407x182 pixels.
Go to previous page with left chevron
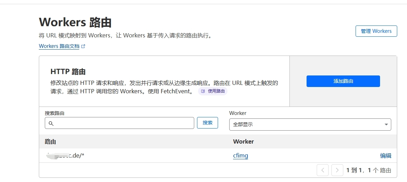322,170
